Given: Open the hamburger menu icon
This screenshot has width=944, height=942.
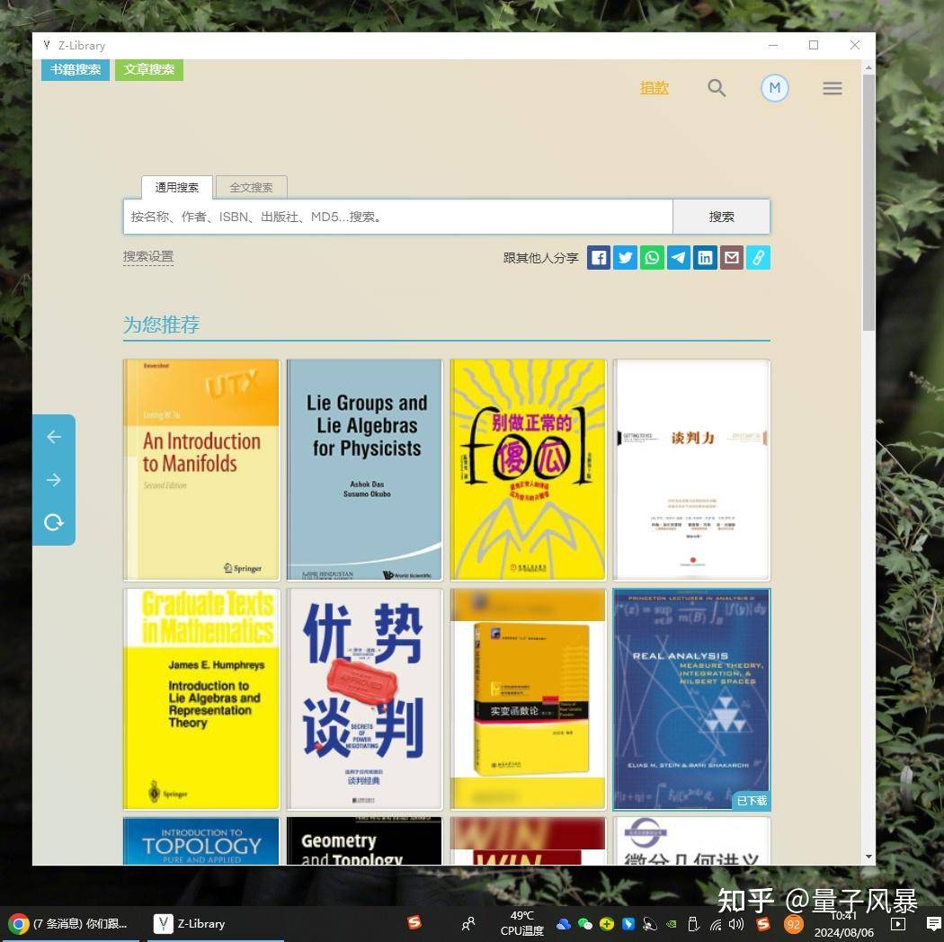Looking at the screenshot, I should pyautogui.click(x=833, y=88).
